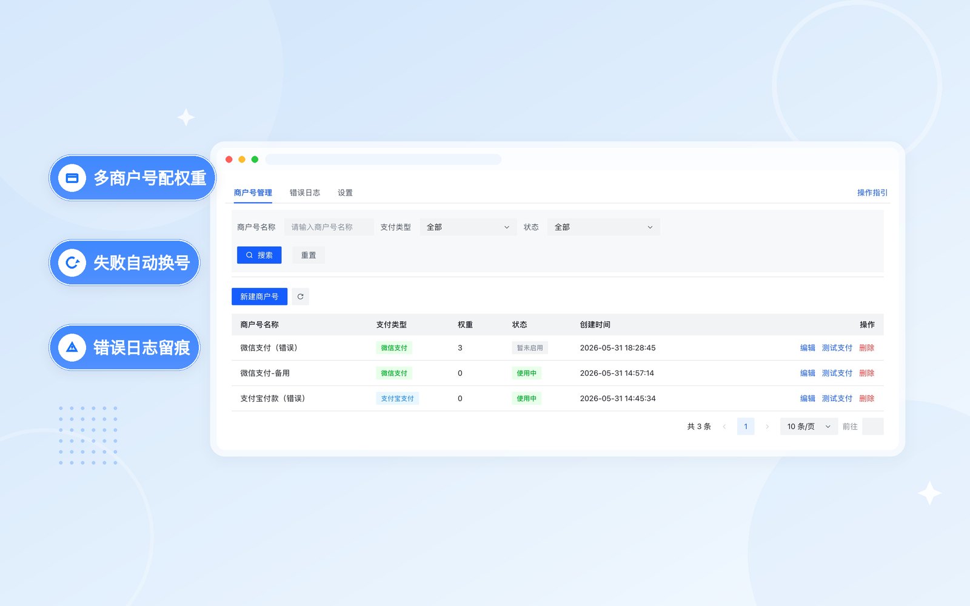Click the card icon on 多商户号配权重 badge
The height and width of the screenshot is (606, 970).
(72, 178)
